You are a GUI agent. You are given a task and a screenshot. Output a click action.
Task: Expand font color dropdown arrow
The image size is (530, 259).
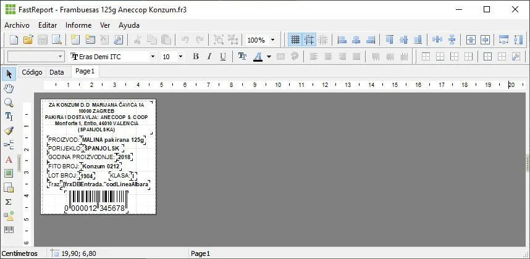(269, 56)
